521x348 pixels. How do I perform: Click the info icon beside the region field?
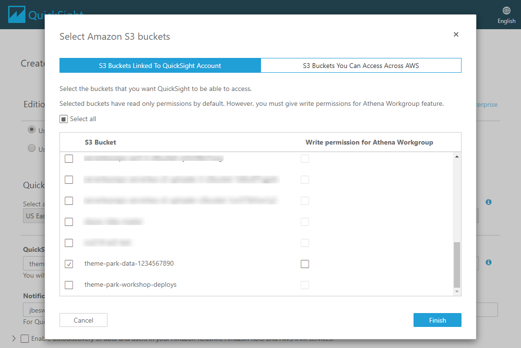488,202
